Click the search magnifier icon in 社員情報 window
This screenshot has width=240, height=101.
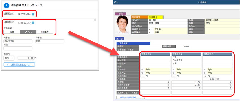click(116, 2)
